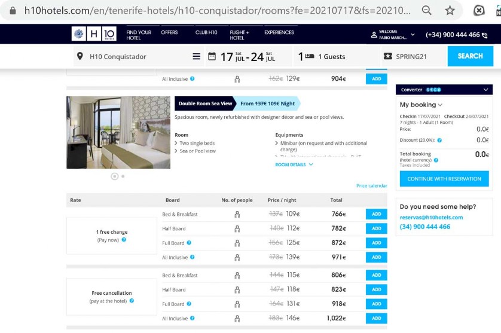The height and width of the screenshot is (333, 501).
Task: Expand the Converter panel chevron
Action: (x=485, y=90)
